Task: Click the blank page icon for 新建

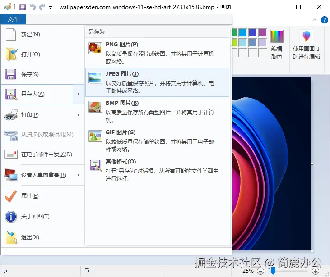Action: click(x=11, y=34)
